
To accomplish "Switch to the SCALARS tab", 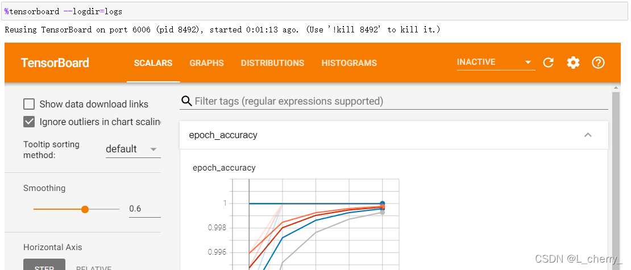I will [x=153, y=63].
